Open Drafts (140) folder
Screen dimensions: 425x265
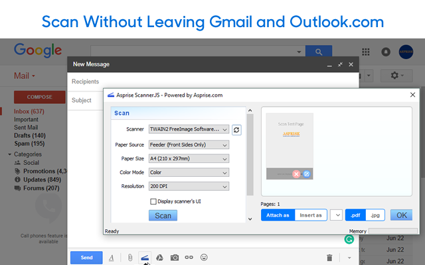[30, 135]
